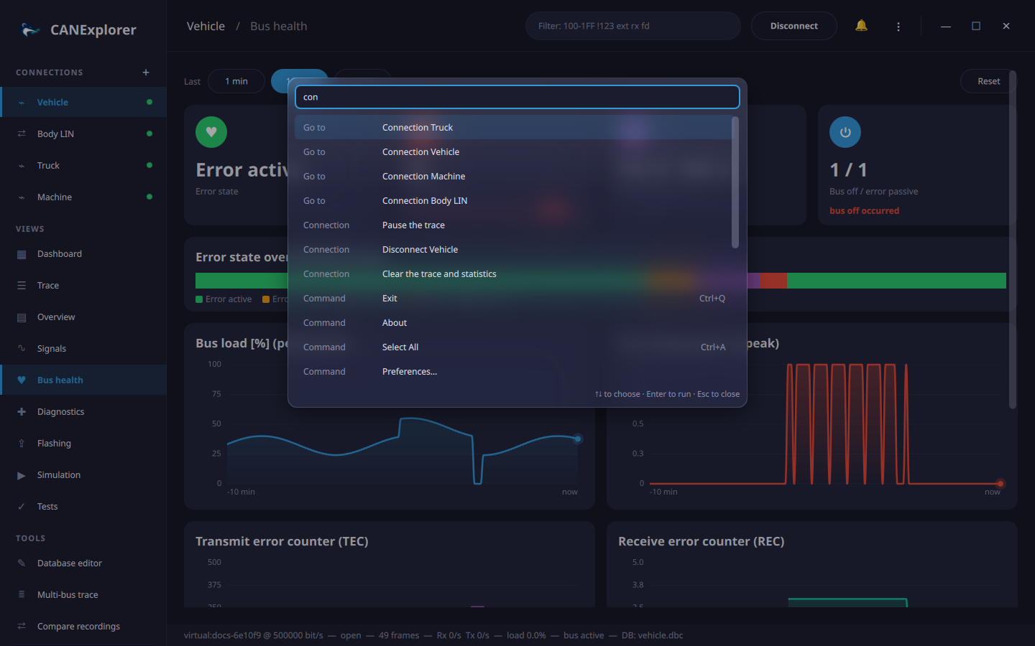Click the CANExplorer logo icon
This screenshot has width=1035, height=646.
pyautogui.click(x=30, y=29)
